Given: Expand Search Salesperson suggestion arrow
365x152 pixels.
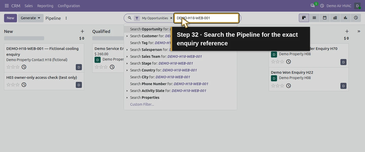Looking at the screenshot, I should [127, 50].
